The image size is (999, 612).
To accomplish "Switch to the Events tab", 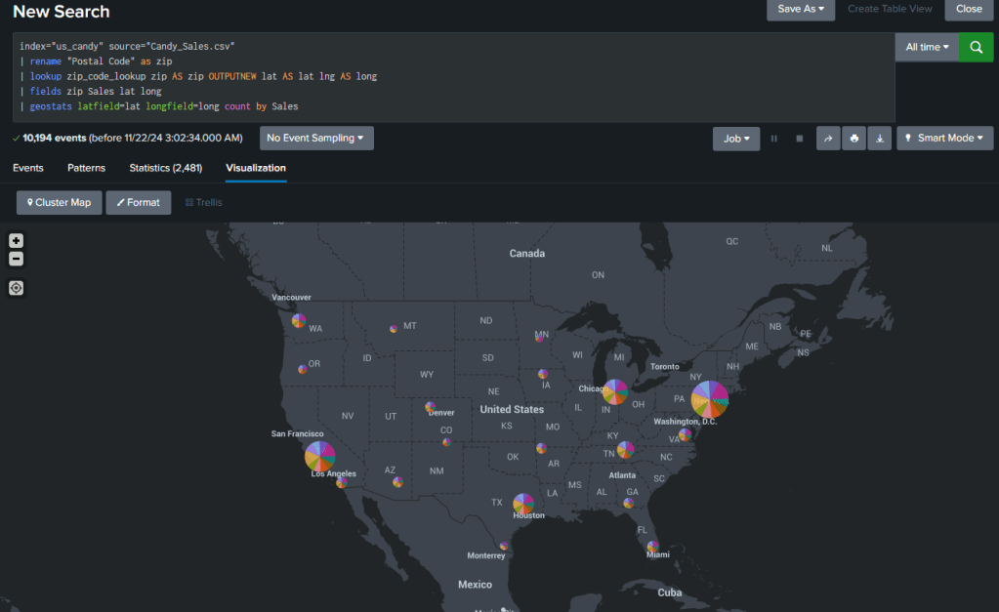I will 27,168.
